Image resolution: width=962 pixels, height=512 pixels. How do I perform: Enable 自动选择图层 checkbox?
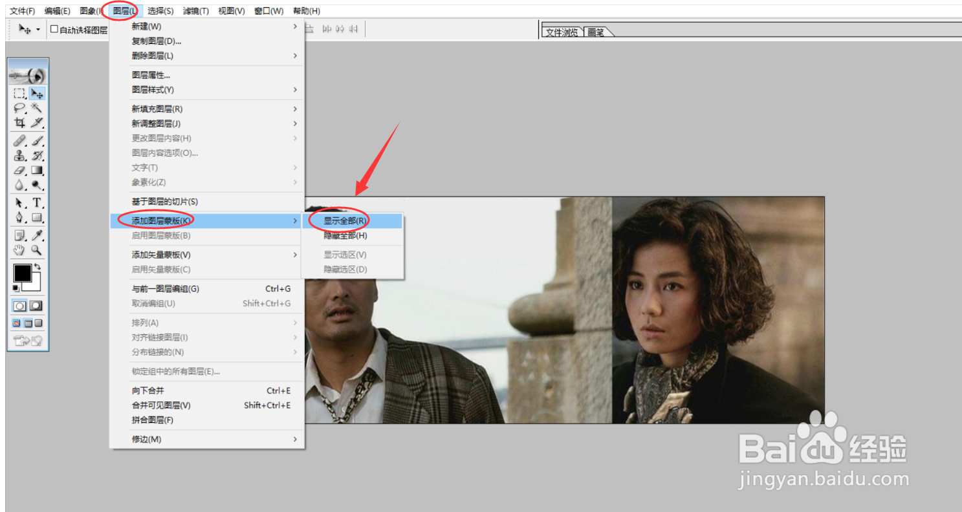(x=54, y=29)
